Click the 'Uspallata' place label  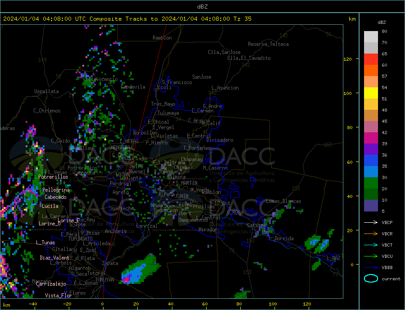tap(46, 91)
